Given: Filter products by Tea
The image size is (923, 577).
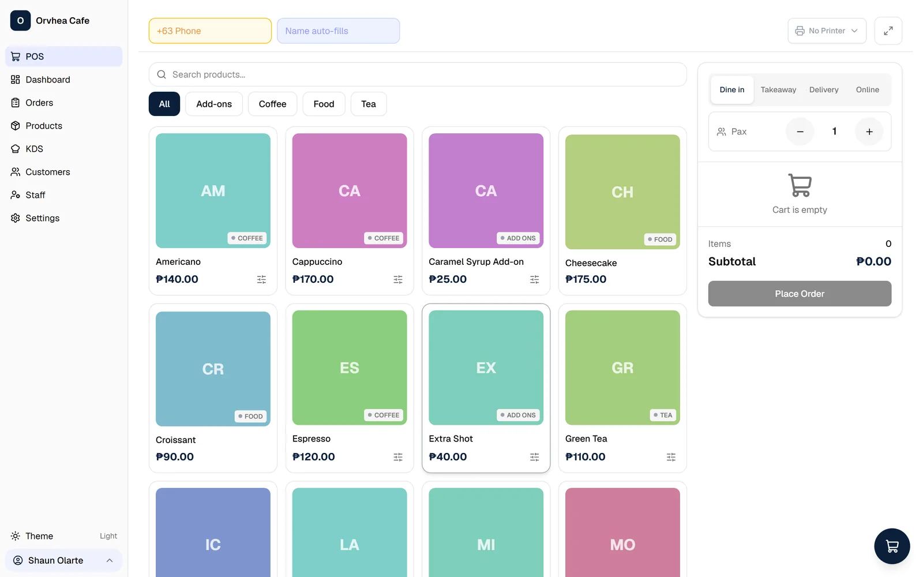Looking at the screenshot, I should [369, 104].
